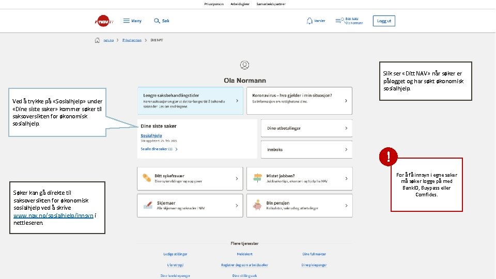
Task: Follow the Privatperson breadcrumb link
Action: 132,40
